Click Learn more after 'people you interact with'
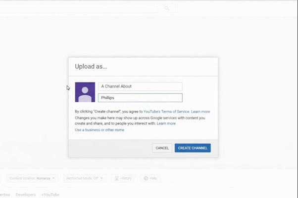Image resolution: width=298 pixels, height=198 pixels. pyautogui.click(x=166, y=123)
